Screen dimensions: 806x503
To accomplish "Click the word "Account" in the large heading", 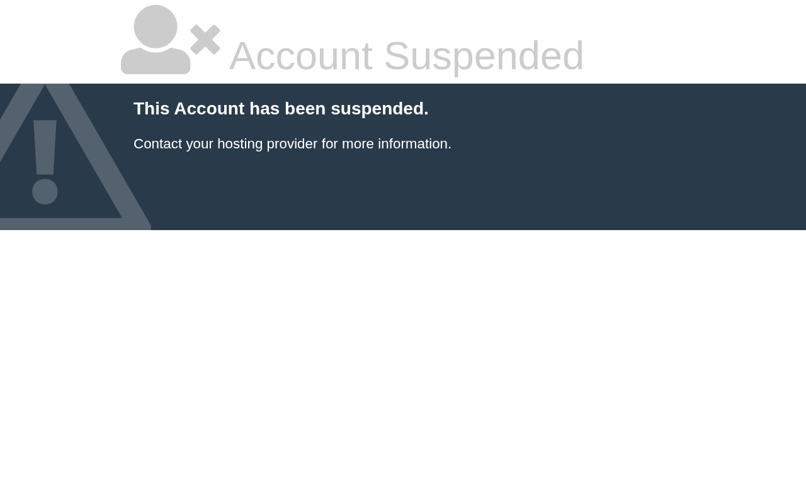I will point(300,56).
